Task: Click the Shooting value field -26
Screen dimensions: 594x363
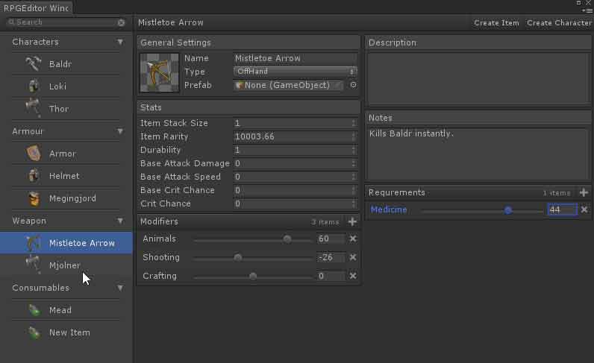Action: (331, 257)
